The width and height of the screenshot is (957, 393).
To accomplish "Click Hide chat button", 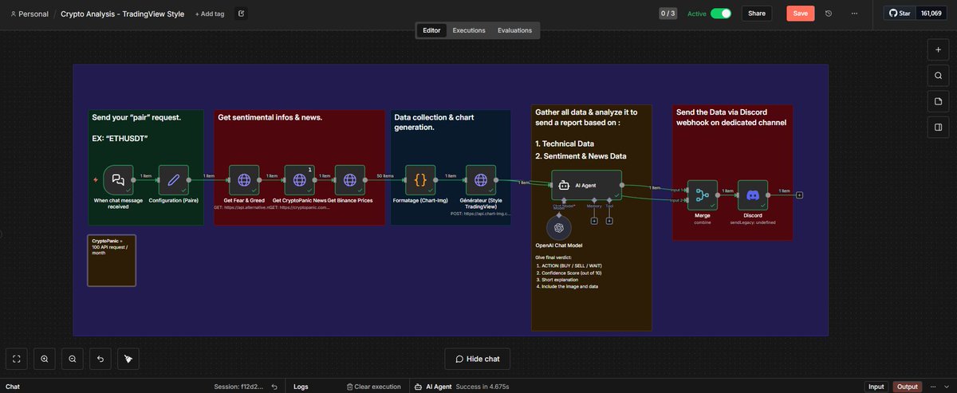I will [x=477, y=359].
